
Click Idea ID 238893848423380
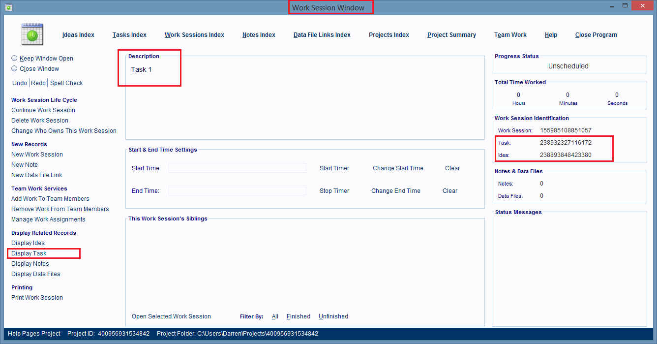pyautogui.click(x=566, y=155)
